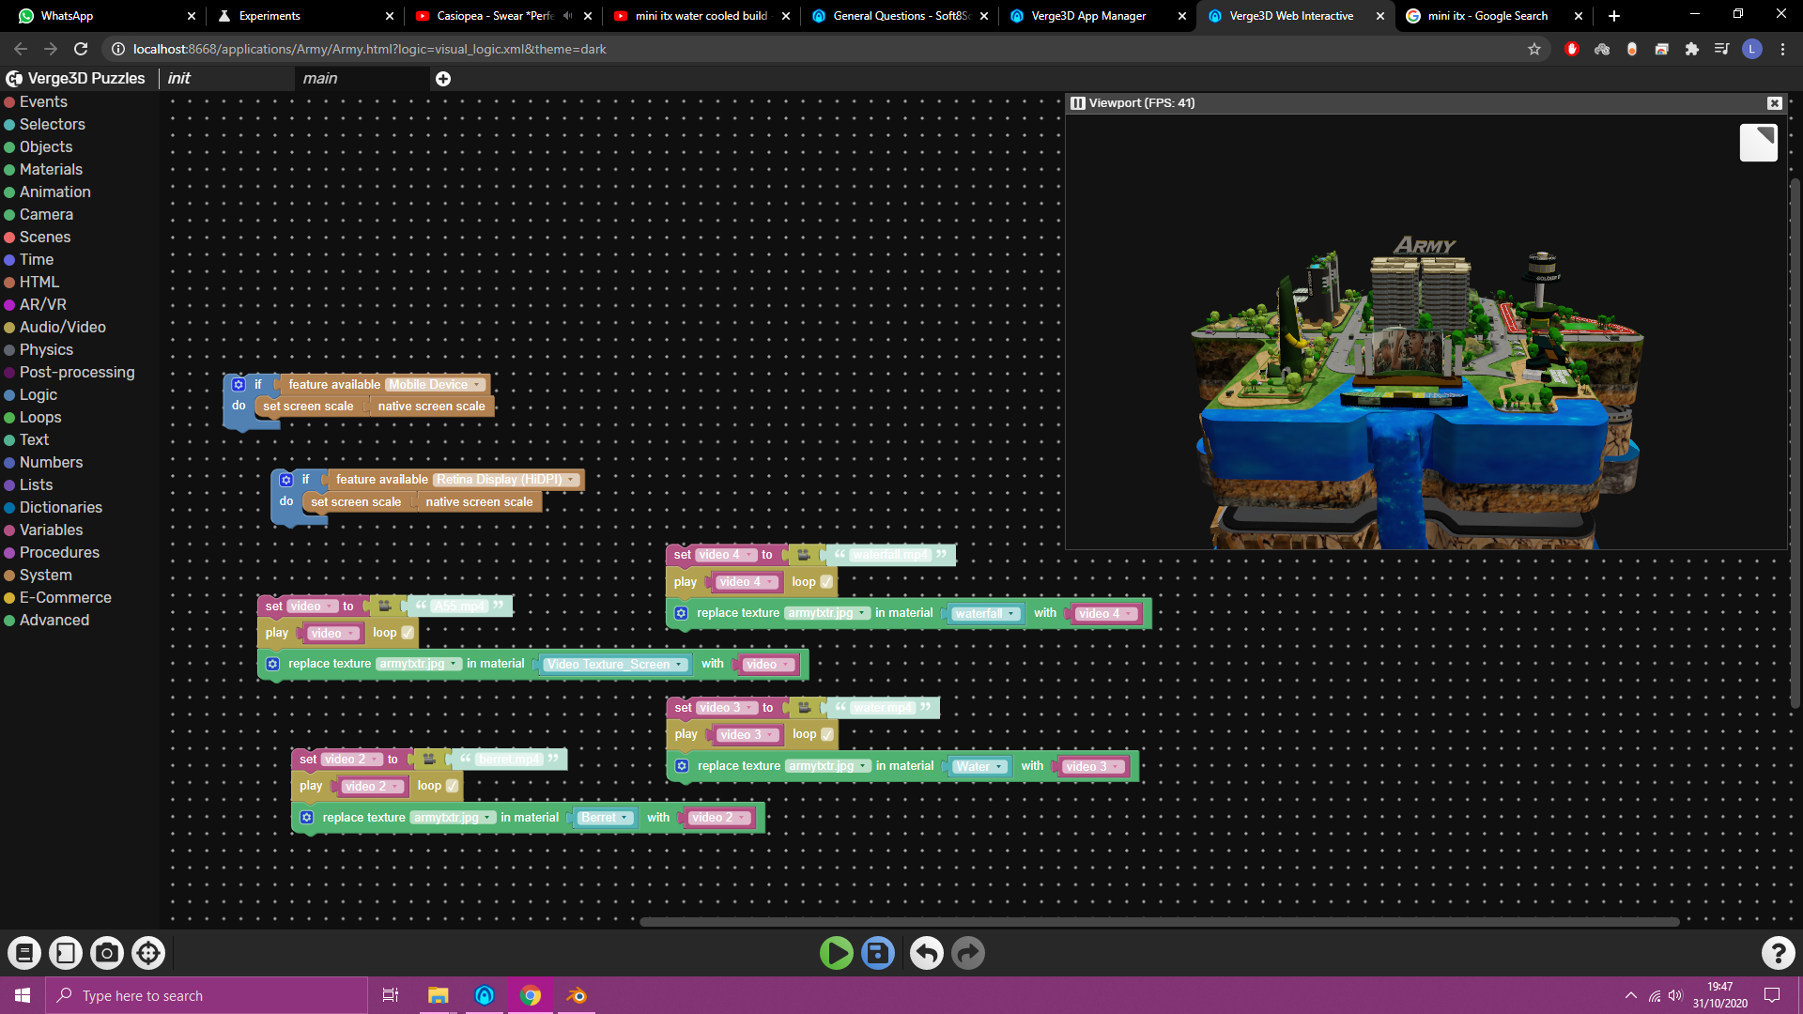Viewport: 1803px width, 1014px height.
Task: Take a snapshot with the camera icon
Action: coord(107,953)
